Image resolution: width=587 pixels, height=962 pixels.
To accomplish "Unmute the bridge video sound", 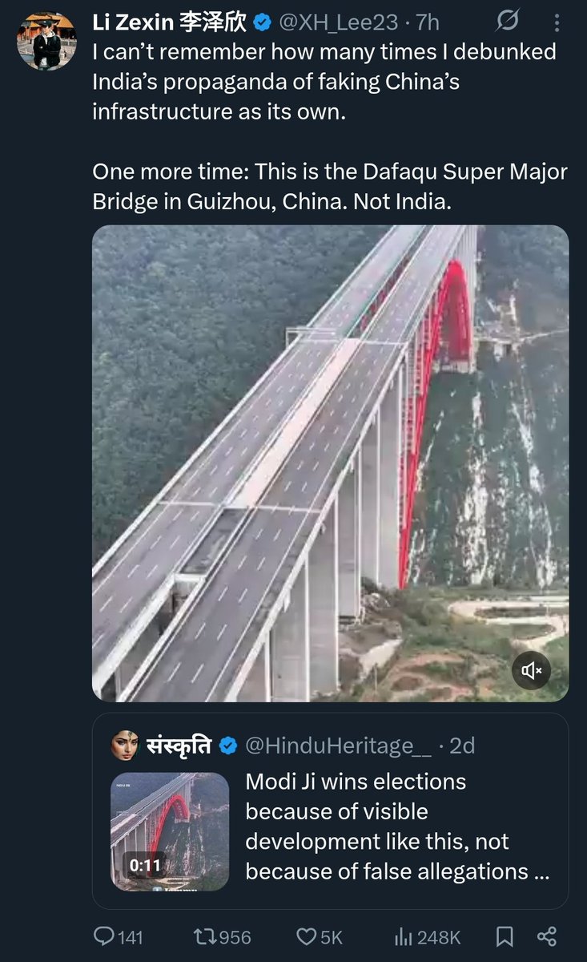I will 533,670.
